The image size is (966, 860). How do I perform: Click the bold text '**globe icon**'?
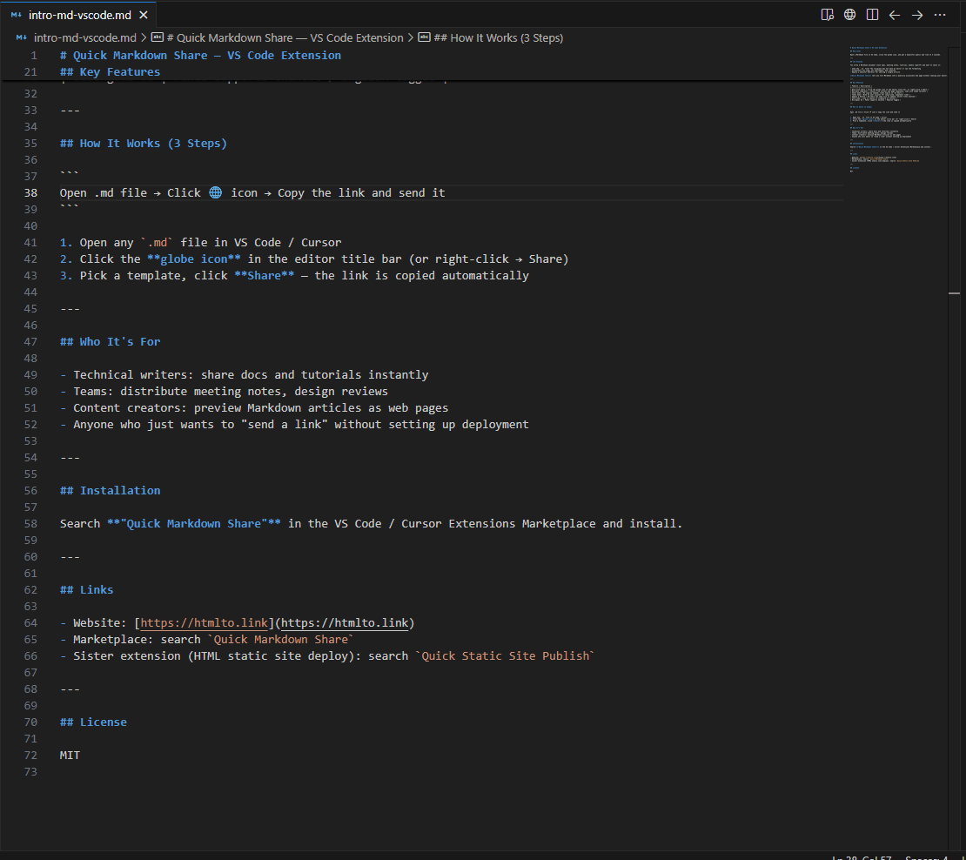pos(194,259)
